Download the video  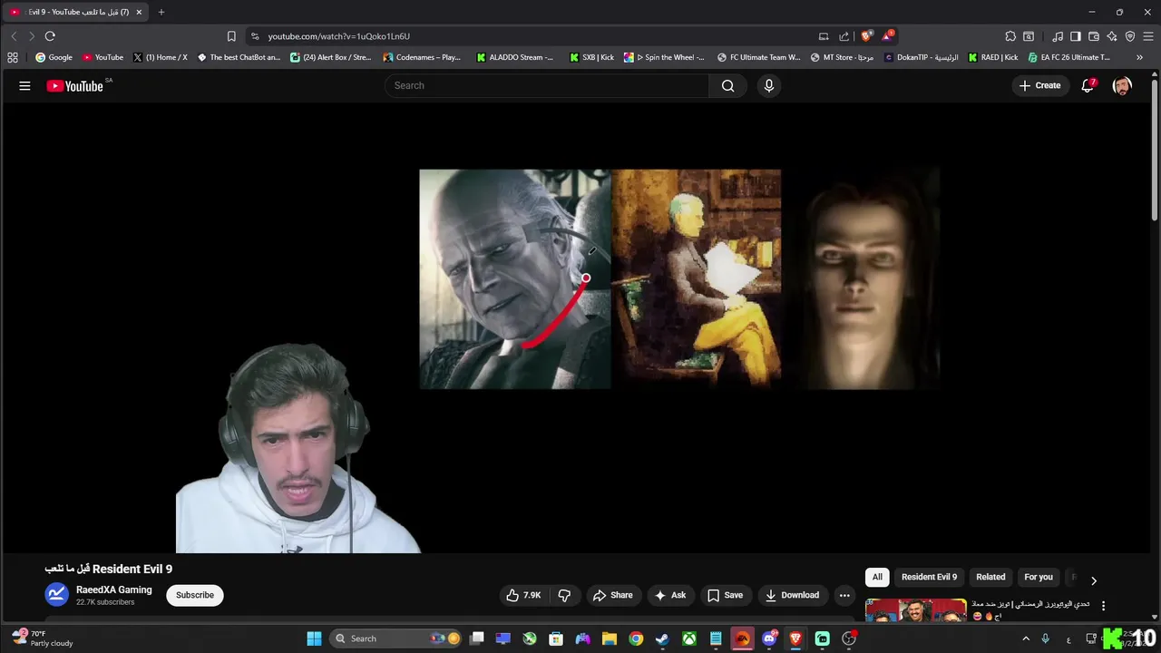point(792,595)
